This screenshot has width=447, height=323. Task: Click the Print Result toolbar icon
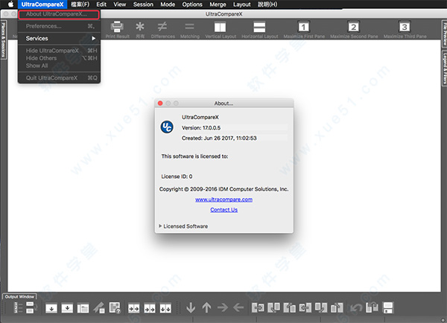[x=117, y=27]
